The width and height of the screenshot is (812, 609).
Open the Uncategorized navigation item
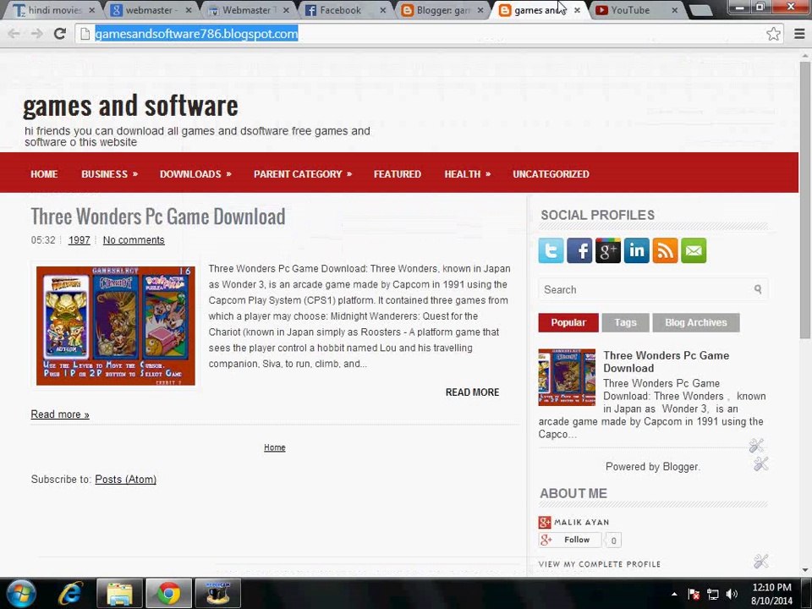[551, 174]
